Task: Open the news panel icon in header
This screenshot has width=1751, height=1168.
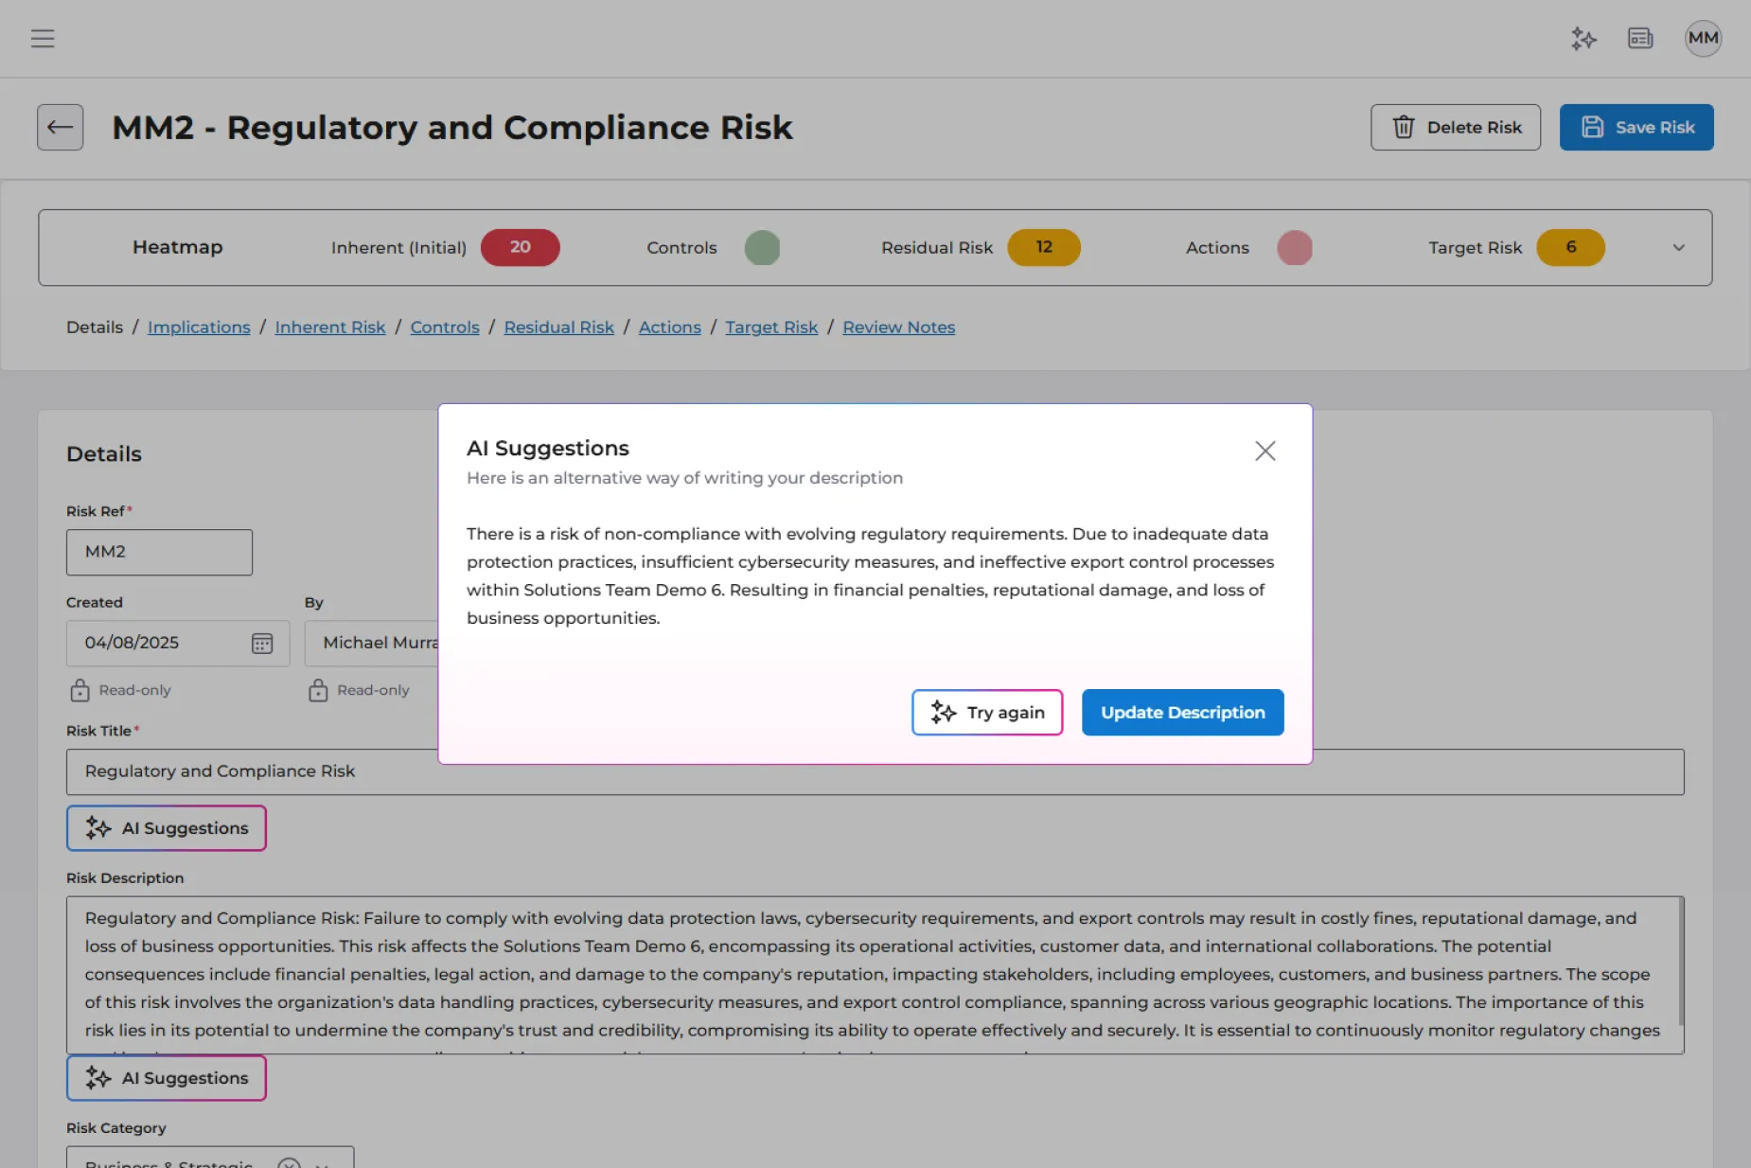Action: tap(1640, 39)
